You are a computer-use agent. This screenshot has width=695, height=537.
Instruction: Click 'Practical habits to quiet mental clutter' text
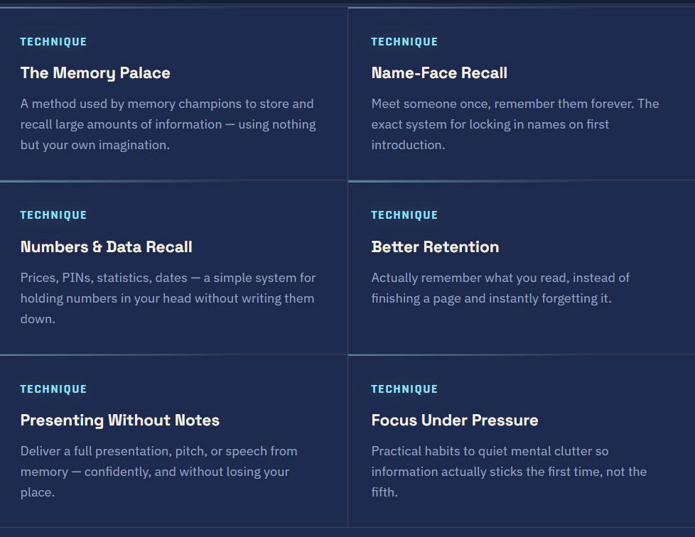[509, 472]
